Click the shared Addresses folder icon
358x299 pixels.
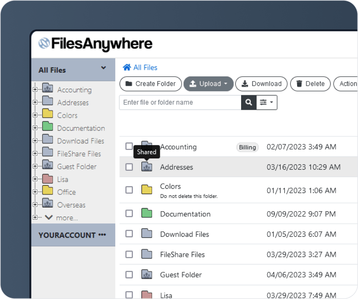pos(147,167)
